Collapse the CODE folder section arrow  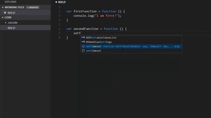3,17
